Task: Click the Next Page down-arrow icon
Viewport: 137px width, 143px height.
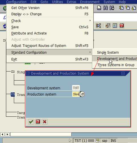Action: click(x=134, y=8)
